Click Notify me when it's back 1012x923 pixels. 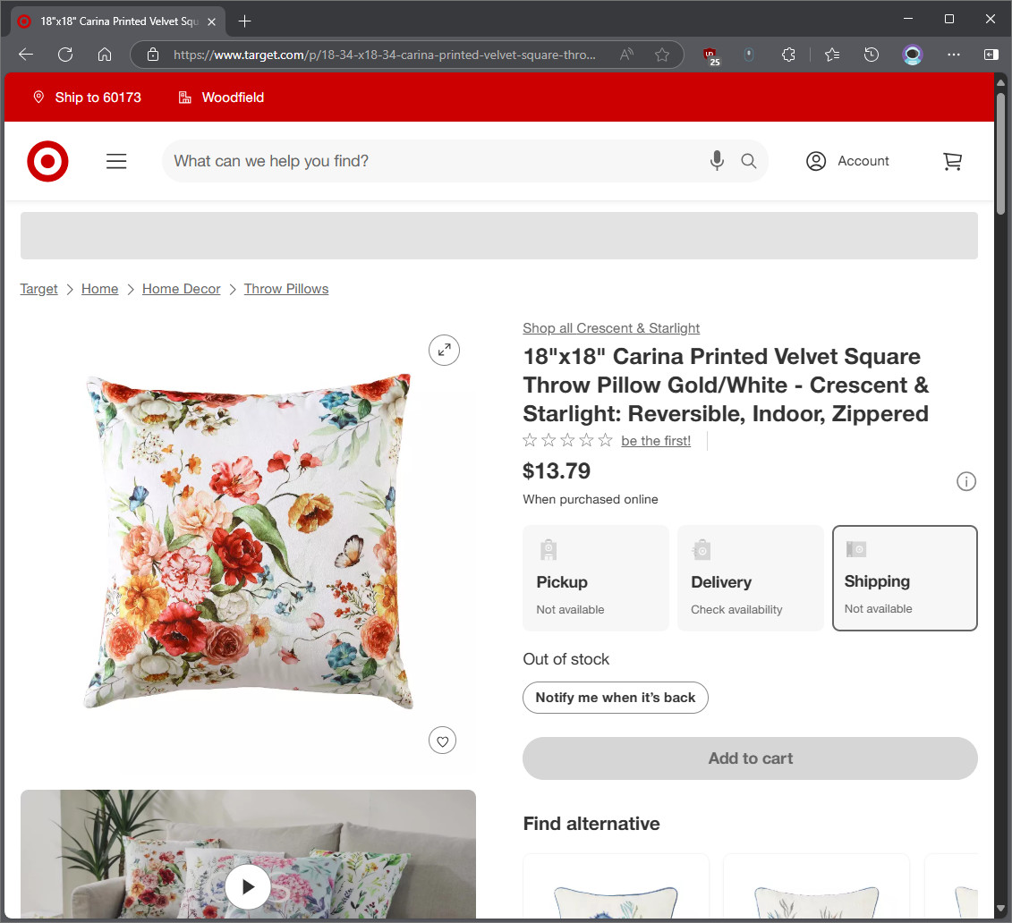tap(615, 698)
